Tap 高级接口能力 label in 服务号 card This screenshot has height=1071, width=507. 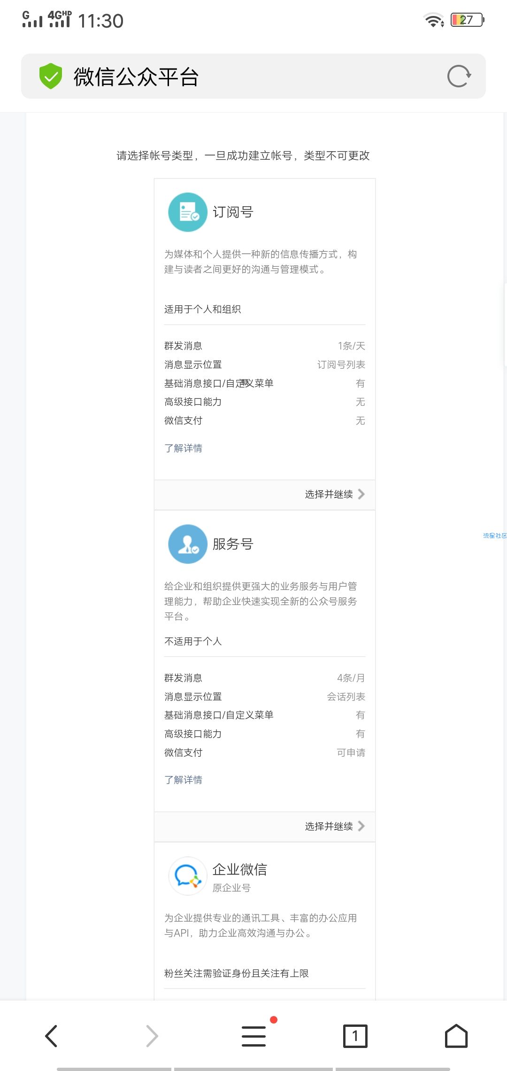[193, 734]
